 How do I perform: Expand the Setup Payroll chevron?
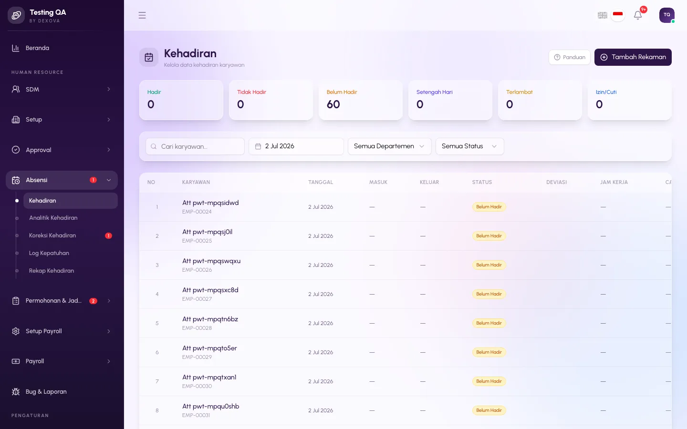(109, 331)
